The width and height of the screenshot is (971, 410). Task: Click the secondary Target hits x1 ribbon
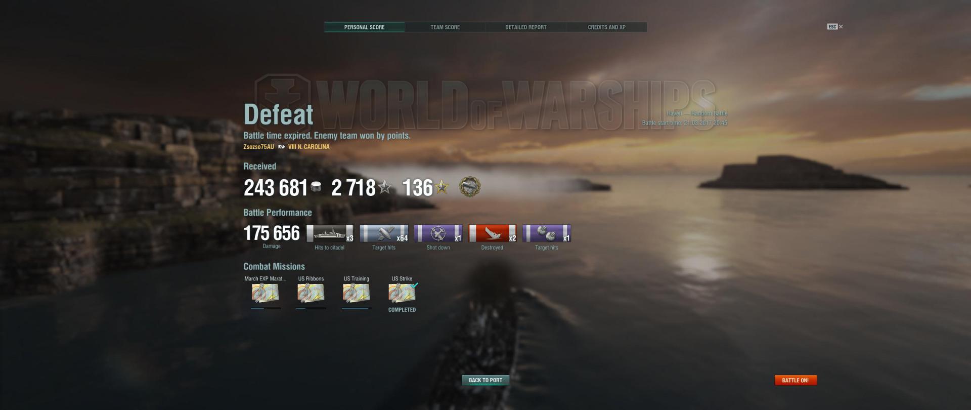coord(547,233)
